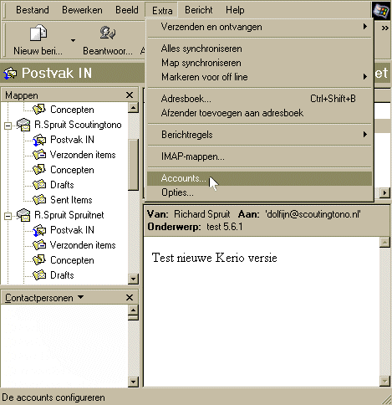
Task: Click contacts pane scroll up arrow
Action: tap(133, 310)
